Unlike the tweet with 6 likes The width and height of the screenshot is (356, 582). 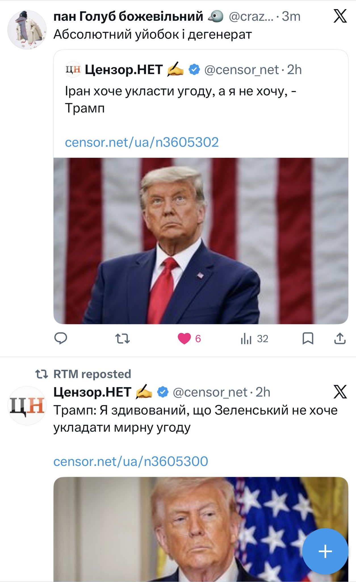[x=184, y=338]
